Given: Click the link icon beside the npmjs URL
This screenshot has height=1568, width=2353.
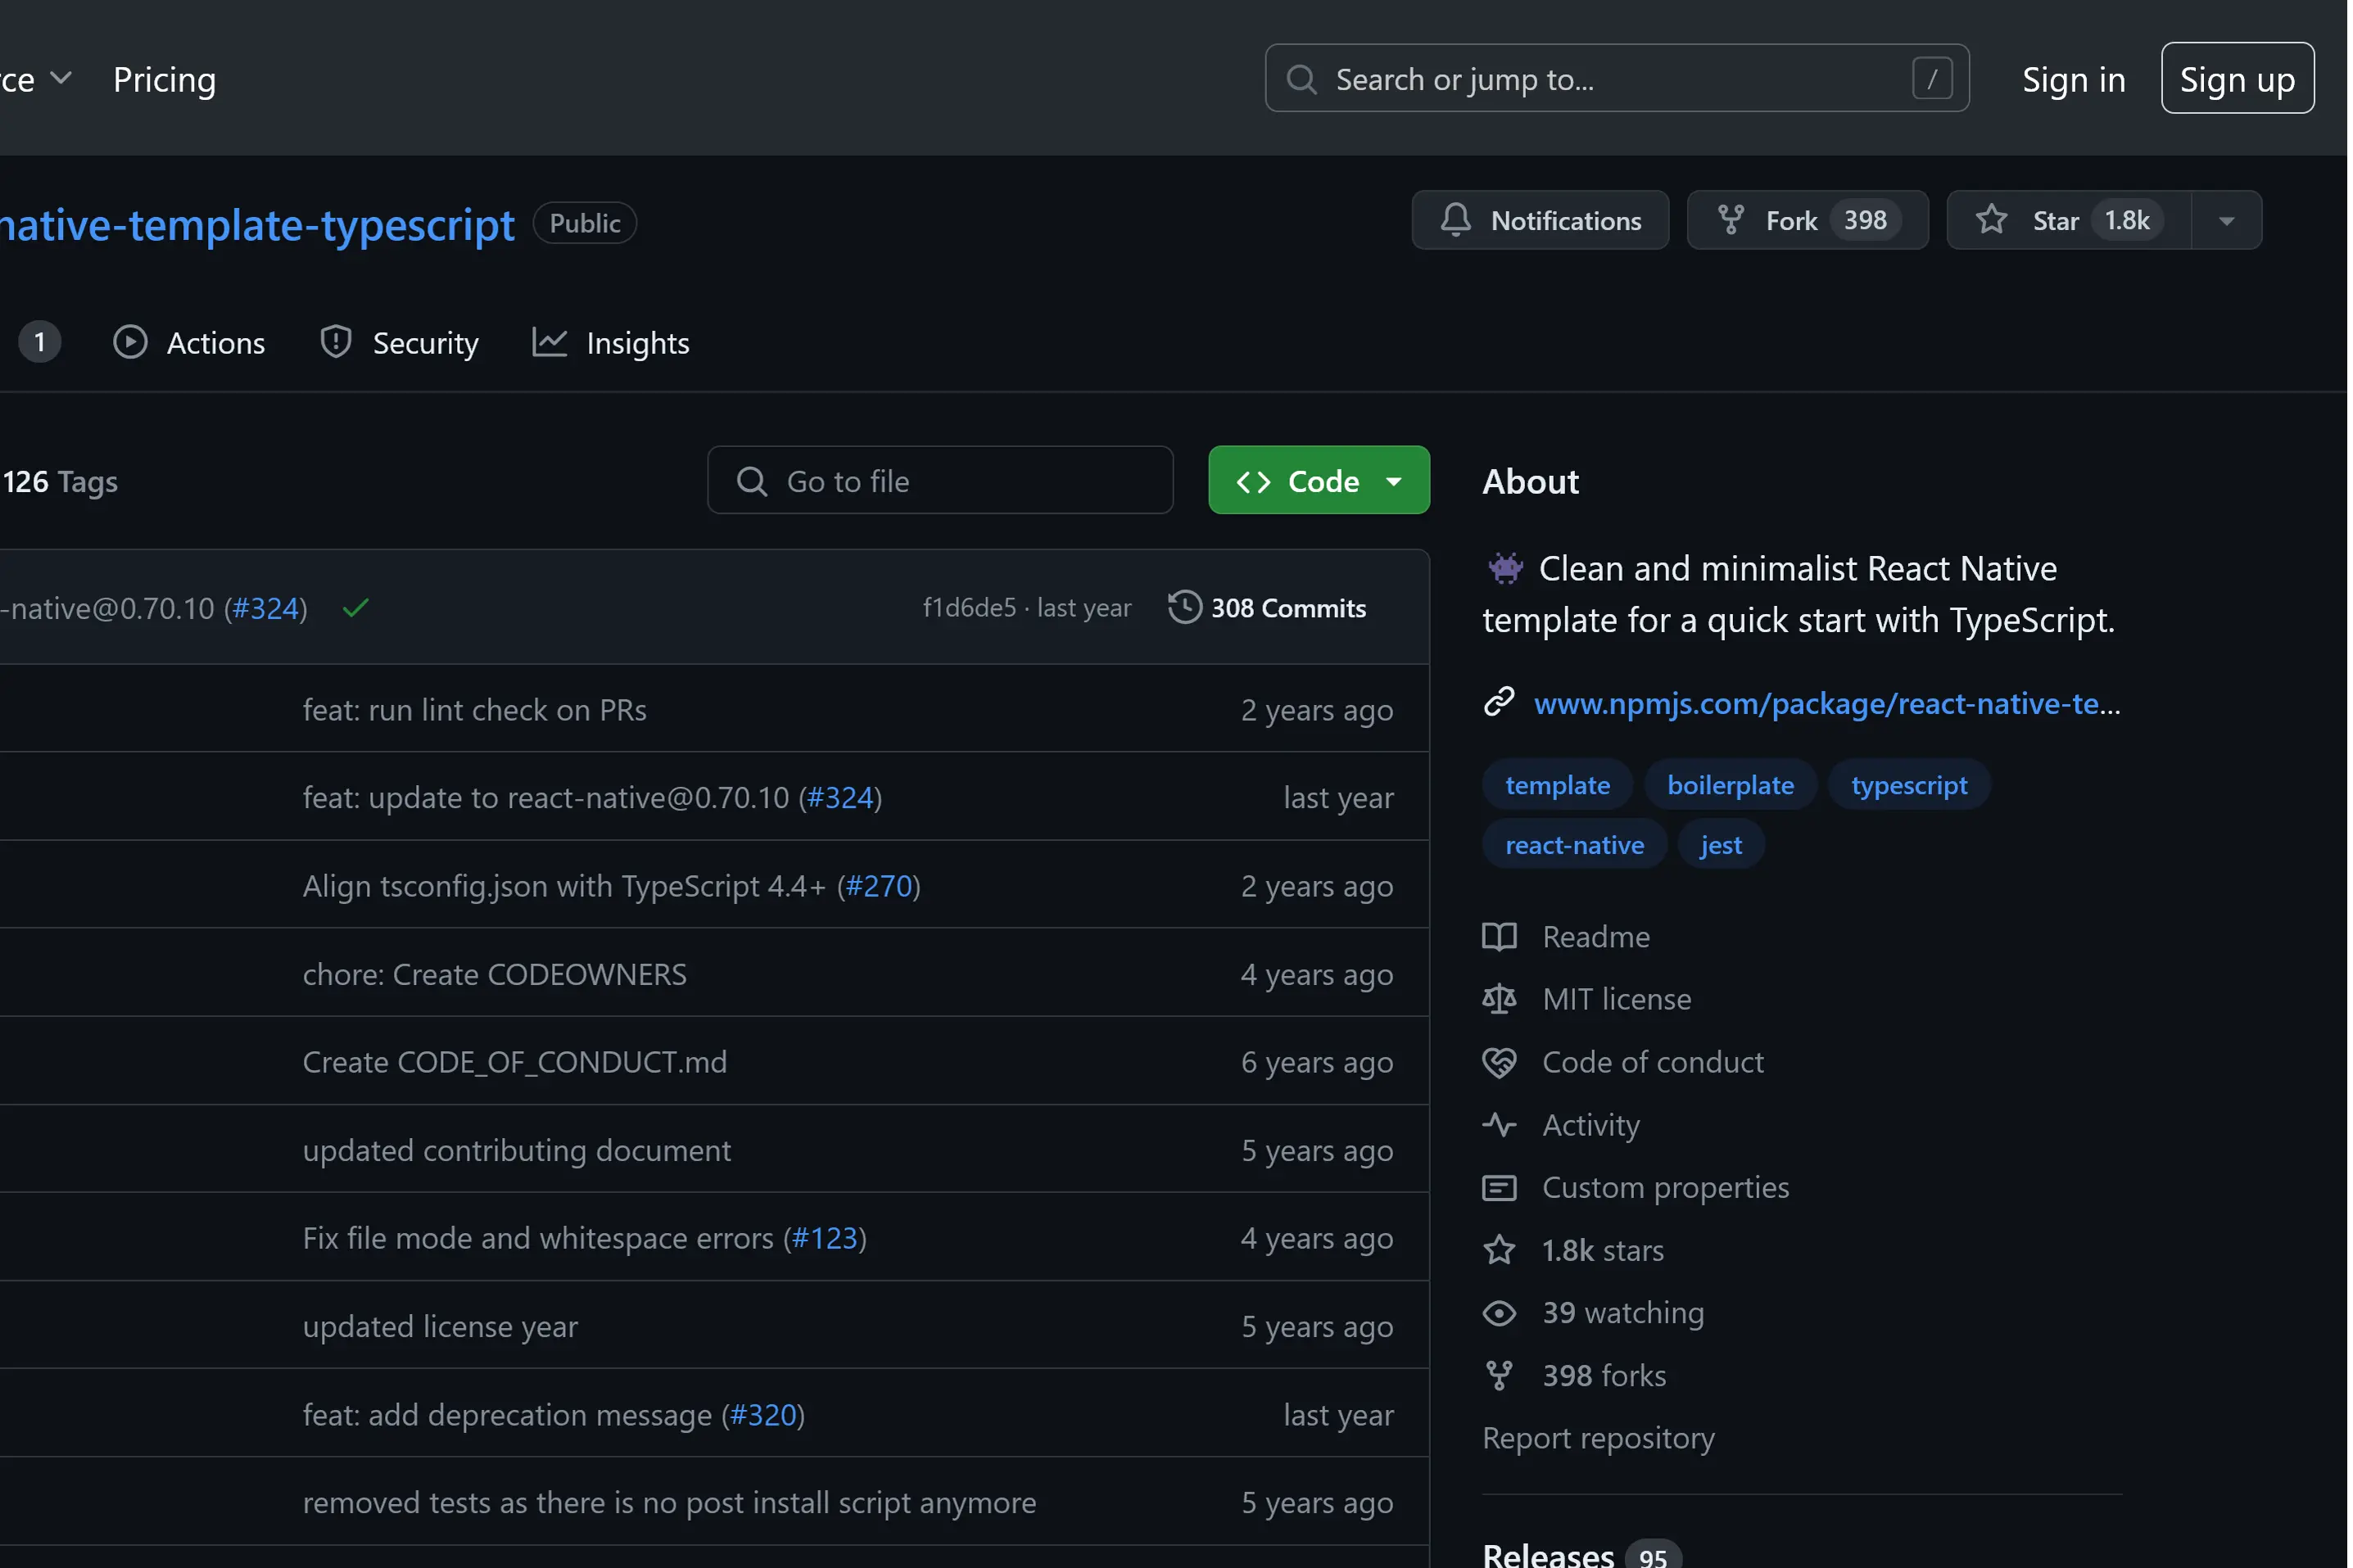Looking at the screenshot, I should (1498, 703).
